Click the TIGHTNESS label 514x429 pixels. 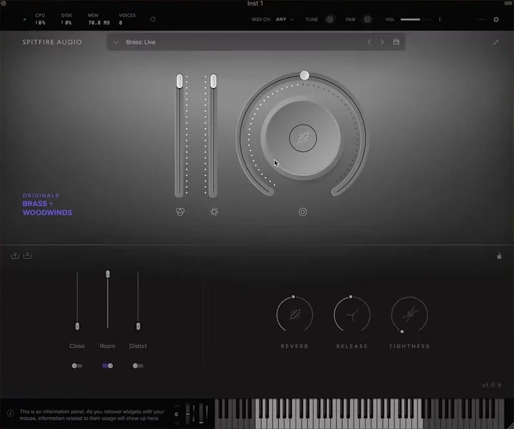(409, 346)
